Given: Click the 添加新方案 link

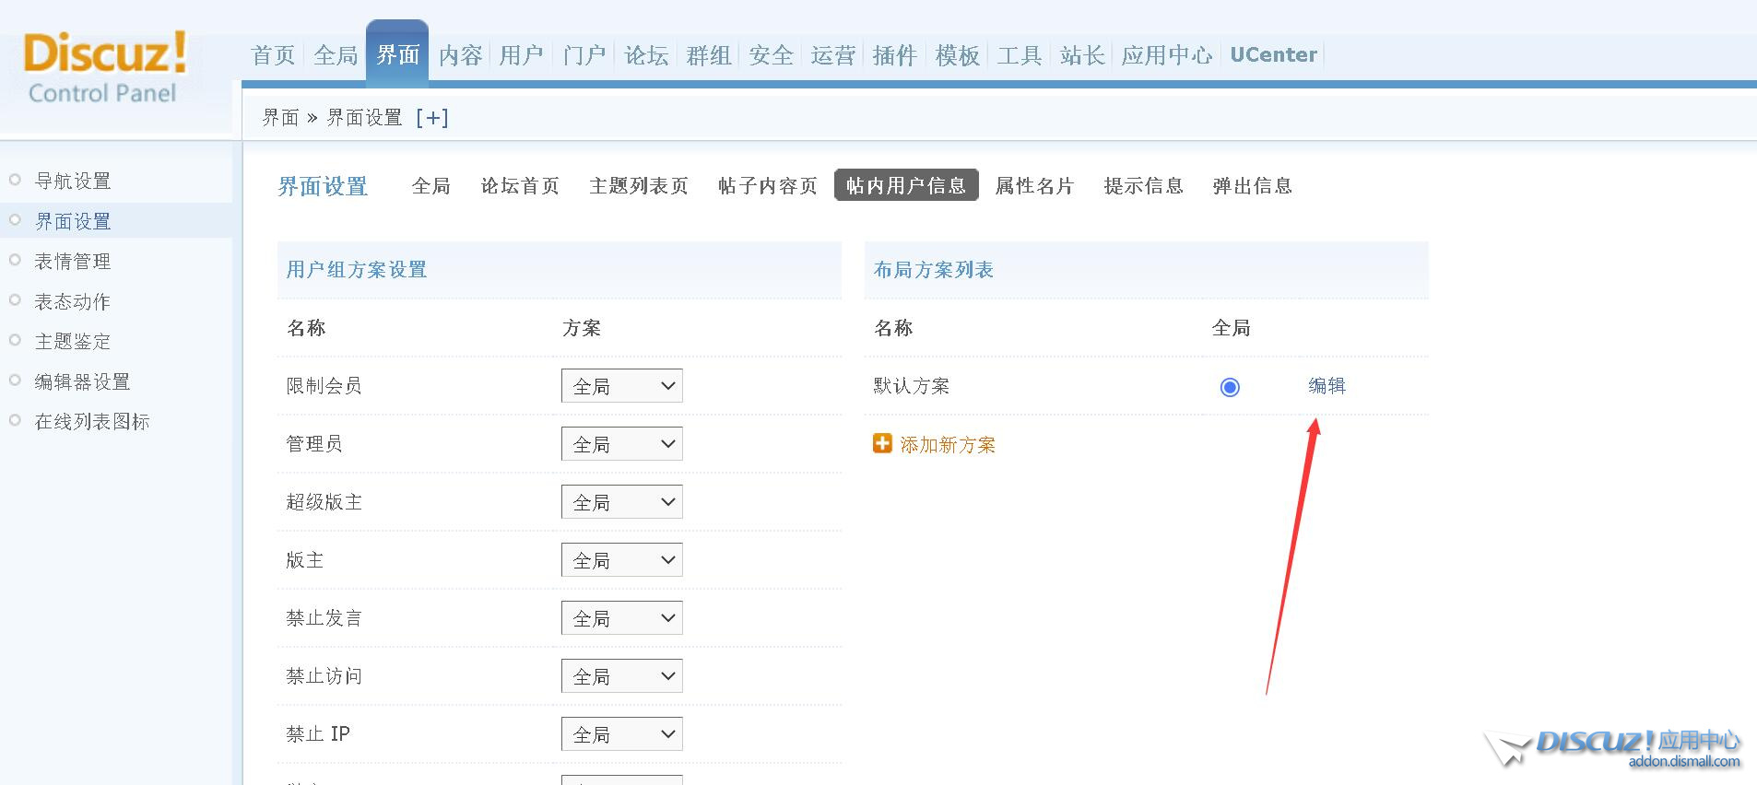Looking at the screenshot, I should [948, 445].
